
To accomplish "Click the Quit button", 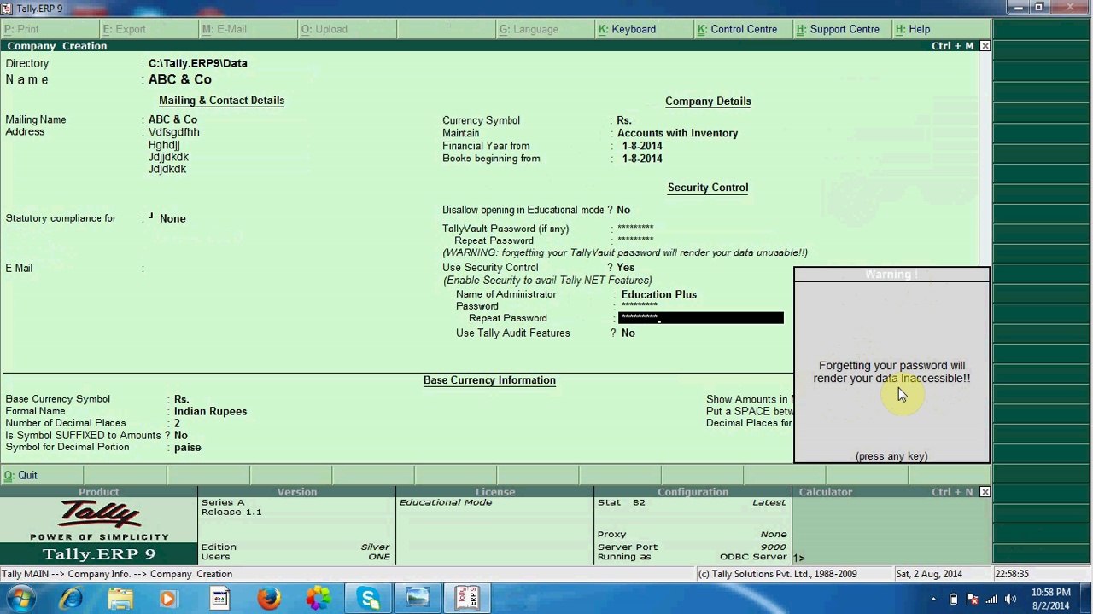I will (x=20, y=475).
